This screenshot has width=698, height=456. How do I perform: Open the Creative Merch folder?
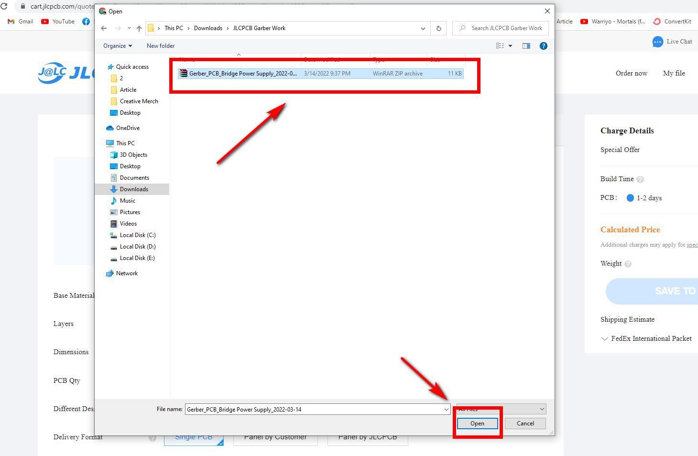(x=134, y=101)
